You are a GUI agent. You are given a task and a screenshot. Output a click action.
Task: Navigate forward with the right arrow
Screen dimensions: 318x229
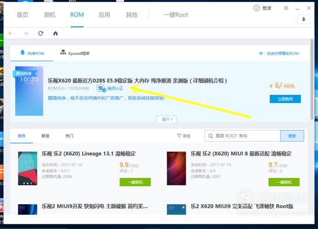(26, 33)
